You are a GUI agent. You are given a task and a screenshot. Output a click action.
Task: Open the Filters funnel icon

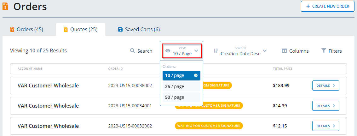pyautogui.click(x=324, y=51)
